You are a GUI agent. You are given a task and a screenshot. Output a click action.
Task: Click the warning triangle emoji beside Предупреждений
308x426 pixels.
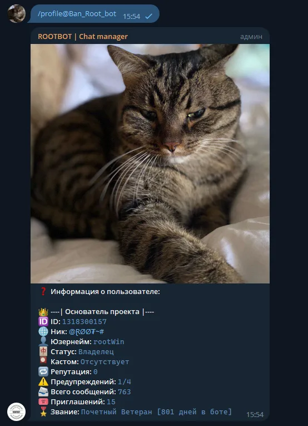[x=43, y=381]
